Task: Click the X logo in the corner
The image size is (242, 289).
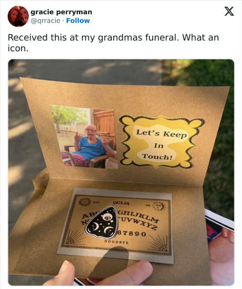Action: coord(229,11)
